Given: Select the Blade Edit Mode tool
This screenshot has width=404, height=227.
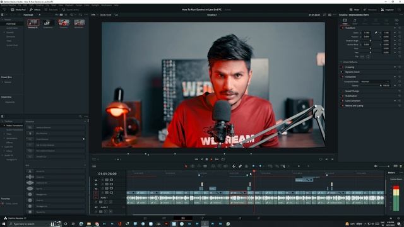Looking at the screenshot, I should point(205,166).
